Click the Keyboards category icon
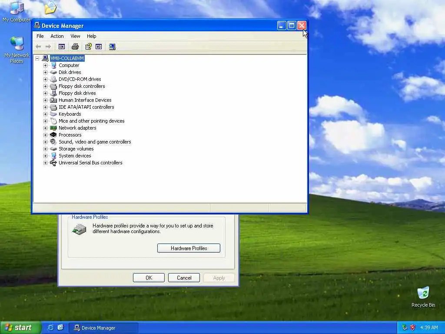The height and width of the screenshot is (334, 445). (53, 114)
